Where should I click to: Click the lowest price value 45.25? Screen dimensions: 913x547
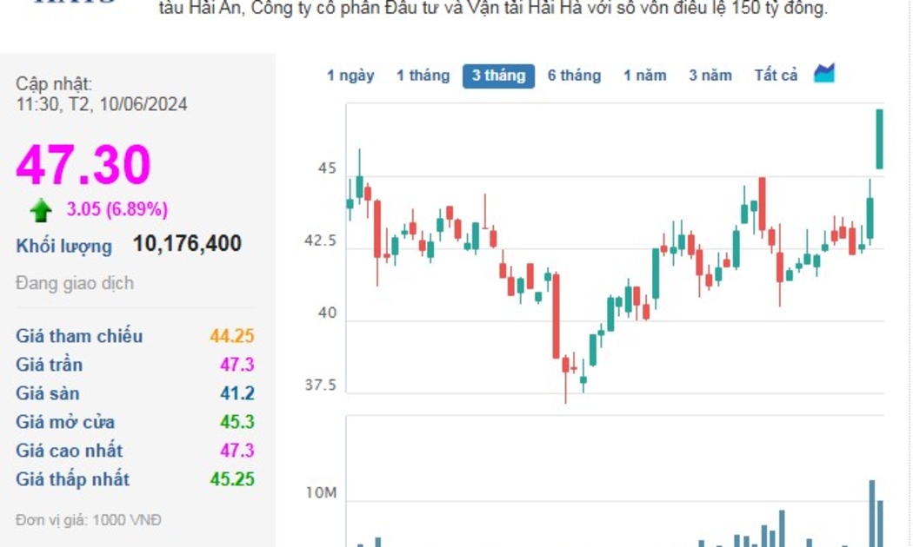tap(232, 479)
